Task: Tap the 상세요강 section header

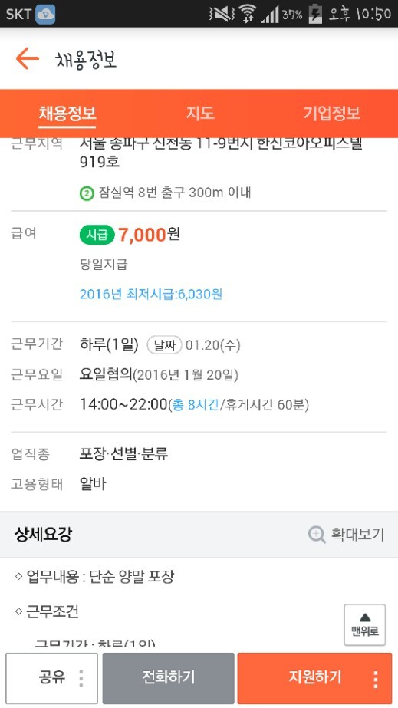Action: tap(43, 535)
